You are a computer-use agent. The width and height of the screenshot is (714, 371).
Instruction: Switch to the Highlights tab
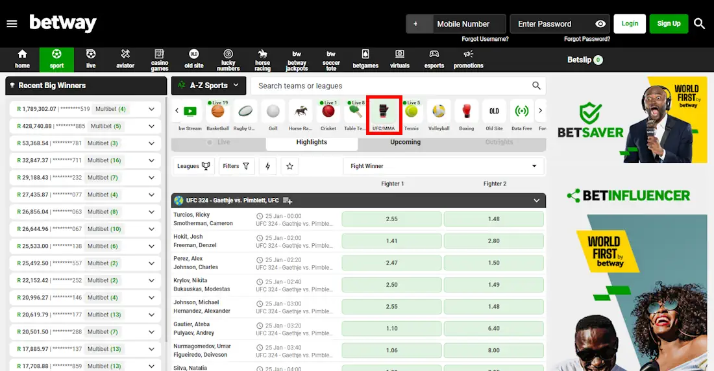pos(312,143)
